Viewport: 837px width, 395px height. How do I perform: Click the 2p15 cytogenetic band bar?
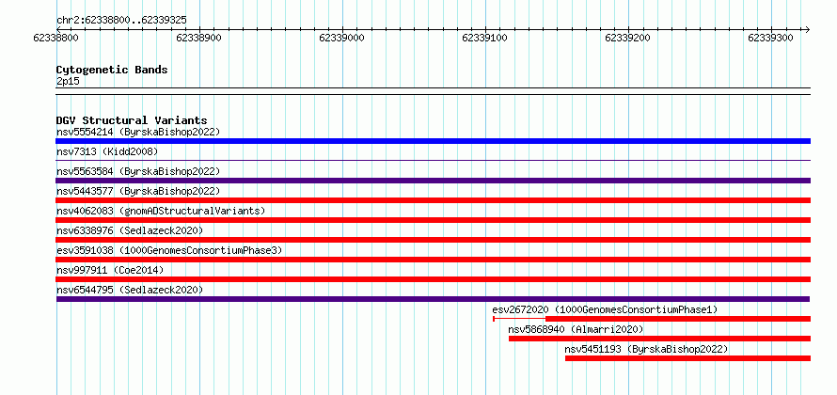pos(433,91)
